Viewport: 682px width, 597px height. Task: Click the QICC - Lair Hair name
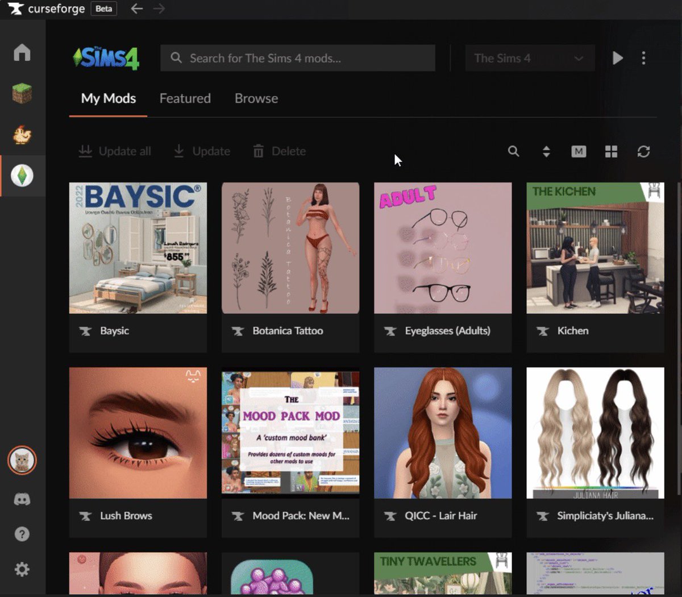440,516
